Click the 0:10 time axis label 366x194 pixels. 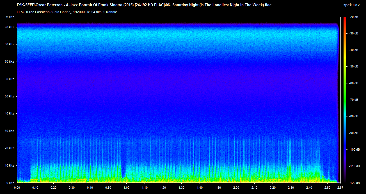(35, 188)
